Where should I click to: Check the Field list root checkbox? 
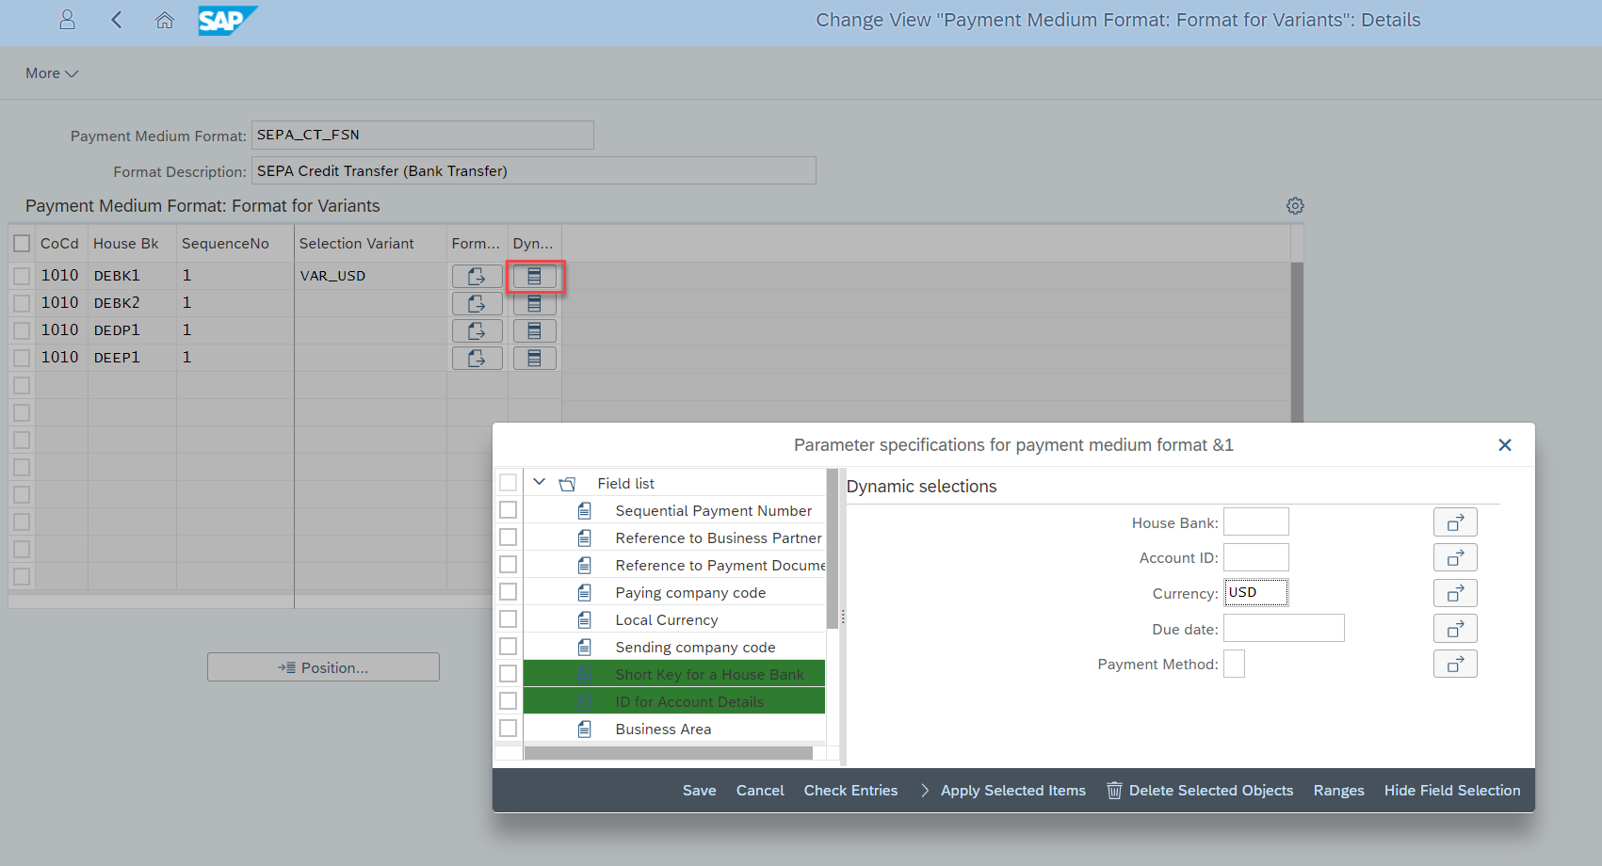click(x=509, y=483)
